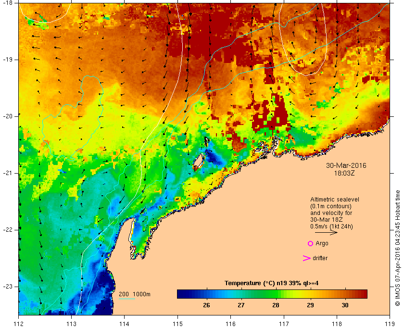Click longitude axis label '119'
404x327 pixels.
(x=390, y=324)
